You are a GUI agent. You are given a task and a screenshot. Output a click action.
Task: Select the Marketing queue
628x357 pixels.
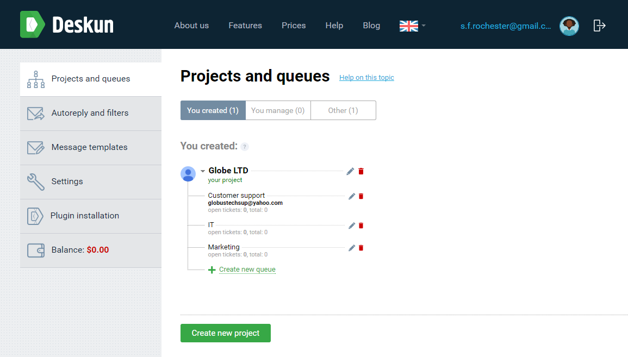pyautogui.click(x=223, y=247)
